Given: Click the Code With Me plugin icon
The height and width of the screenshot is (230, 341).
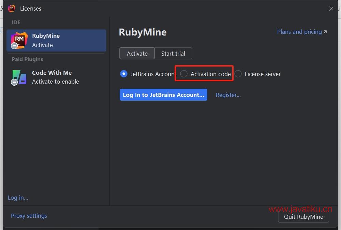Looking at the screenshot, I should [19, 77].
